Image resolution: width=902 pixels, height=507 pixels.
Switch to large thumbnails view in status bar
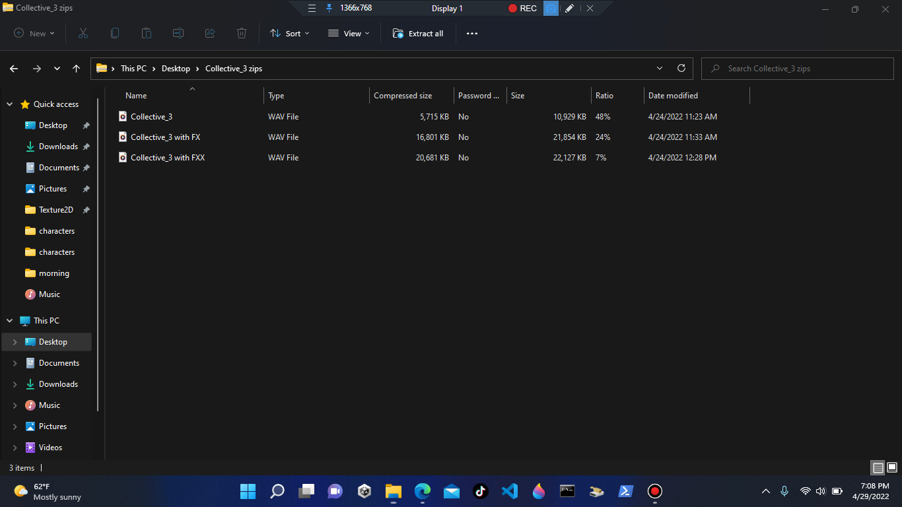[x=893, y=467]
